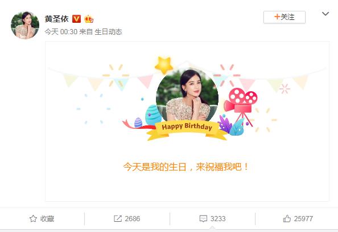Screen dimensions: 338x232
Task: Click the 收藏 label
Action: [47, 219]
